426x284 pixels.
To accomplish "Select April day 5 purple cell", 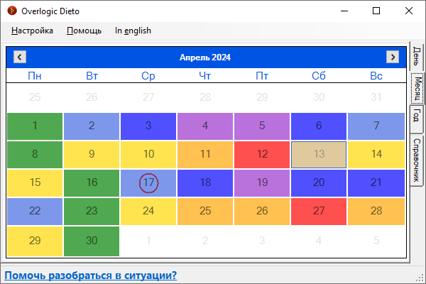I will click(262, 126).
